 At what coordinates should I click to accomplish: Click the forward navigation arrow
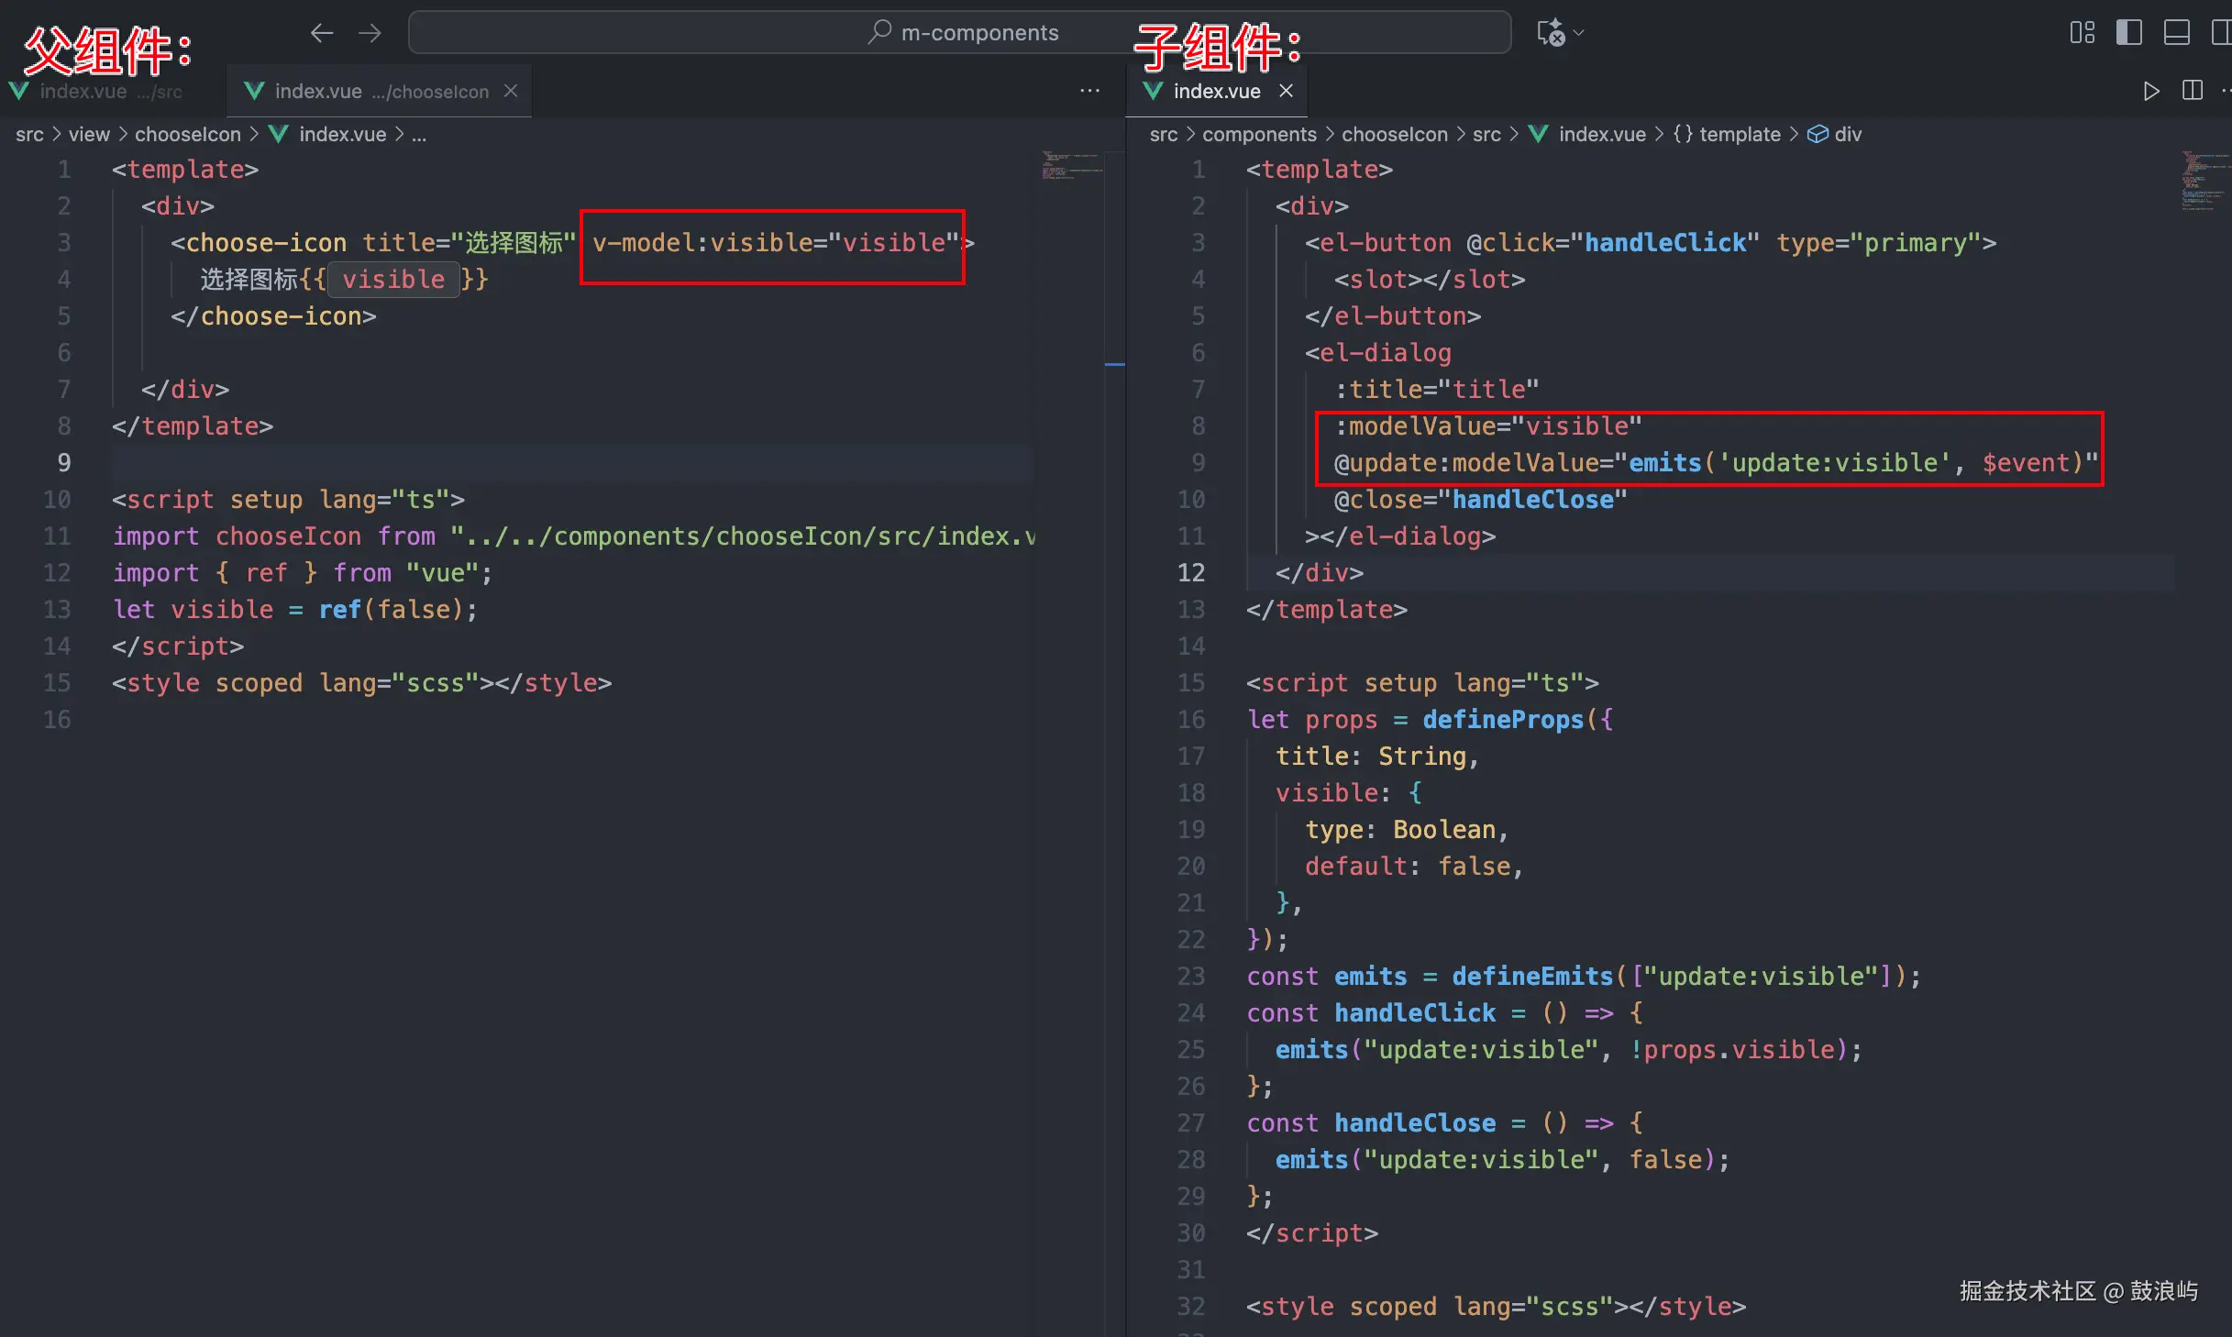(x=370, y=34)
